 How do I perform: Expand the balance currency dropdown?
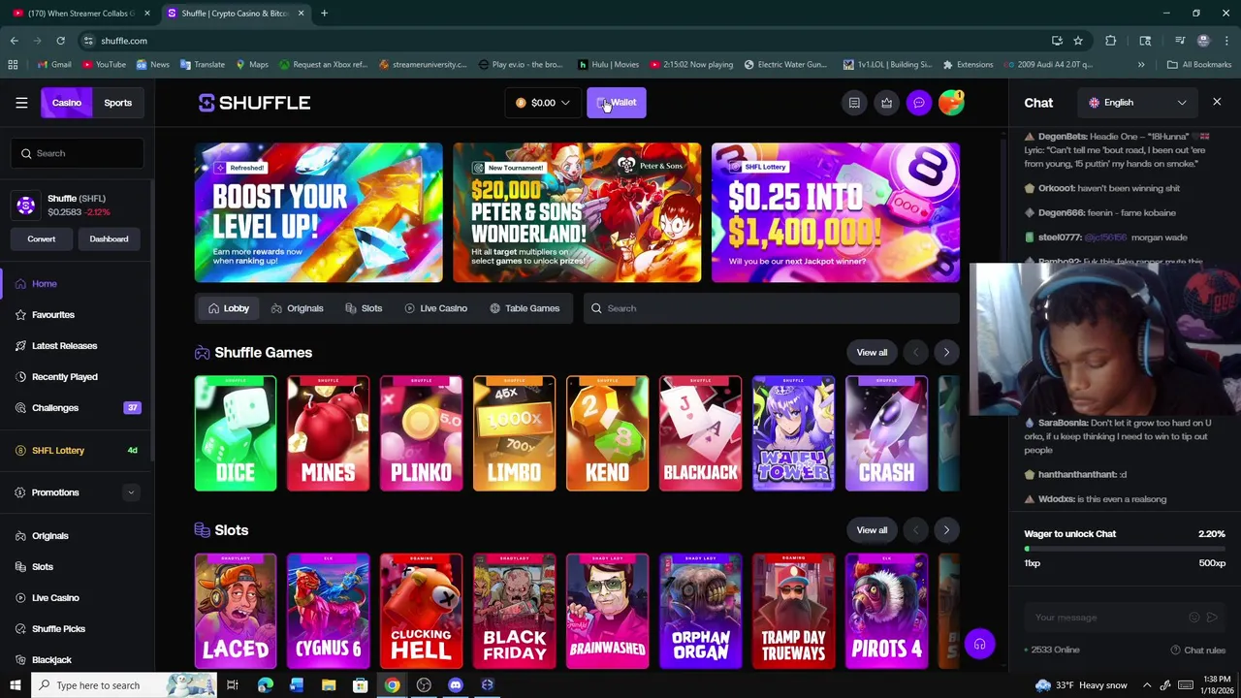pos(543,103)
